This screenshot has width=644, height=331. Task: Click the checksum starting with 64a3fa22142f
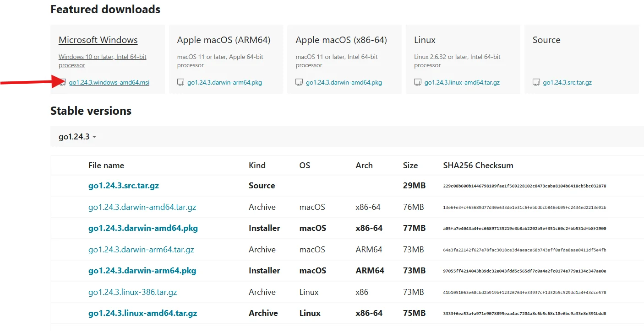[x=525, y=250]
